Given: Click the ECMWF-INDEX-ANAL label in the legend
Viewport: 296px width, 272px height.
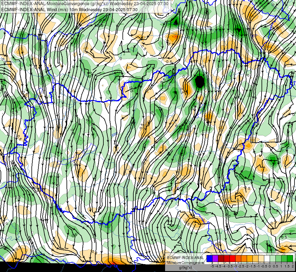Looking at the screenshot, I should click(x=186, y=258).
